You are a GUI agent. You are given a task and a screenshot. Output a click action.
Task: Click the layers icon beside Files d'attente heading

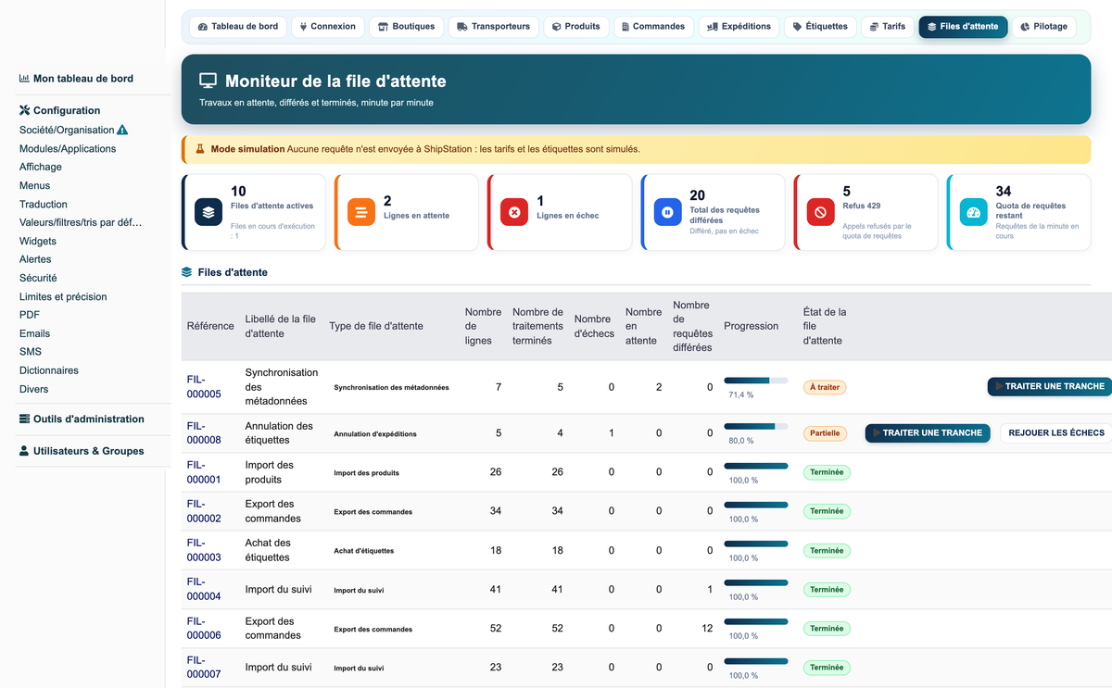coord(187,272)
